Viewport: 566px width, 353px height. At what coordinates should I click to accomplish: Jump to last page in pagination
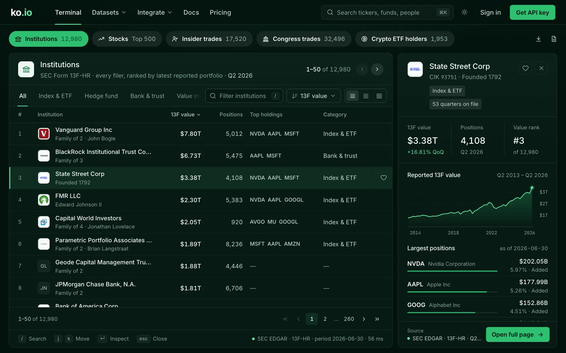[x=377, y=319]
